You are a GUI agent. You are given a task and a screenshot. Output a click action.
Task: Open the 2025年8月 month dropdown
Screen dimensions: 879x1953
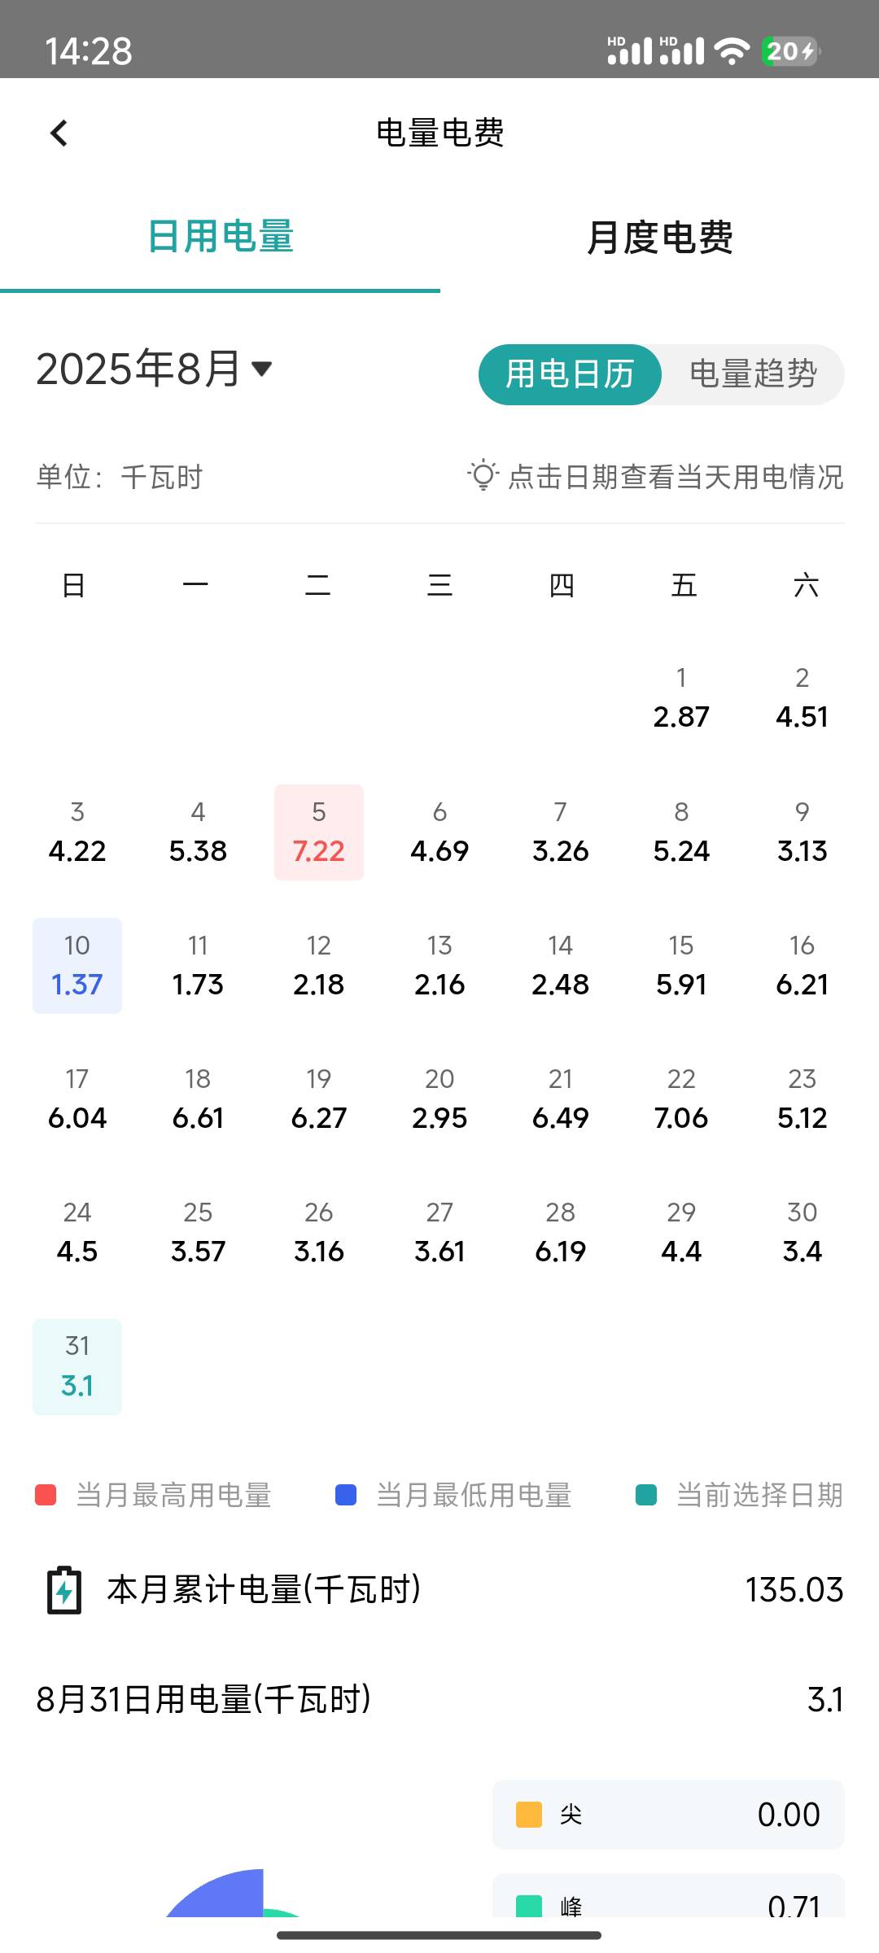pyautogui.click(x=155, y=369)
